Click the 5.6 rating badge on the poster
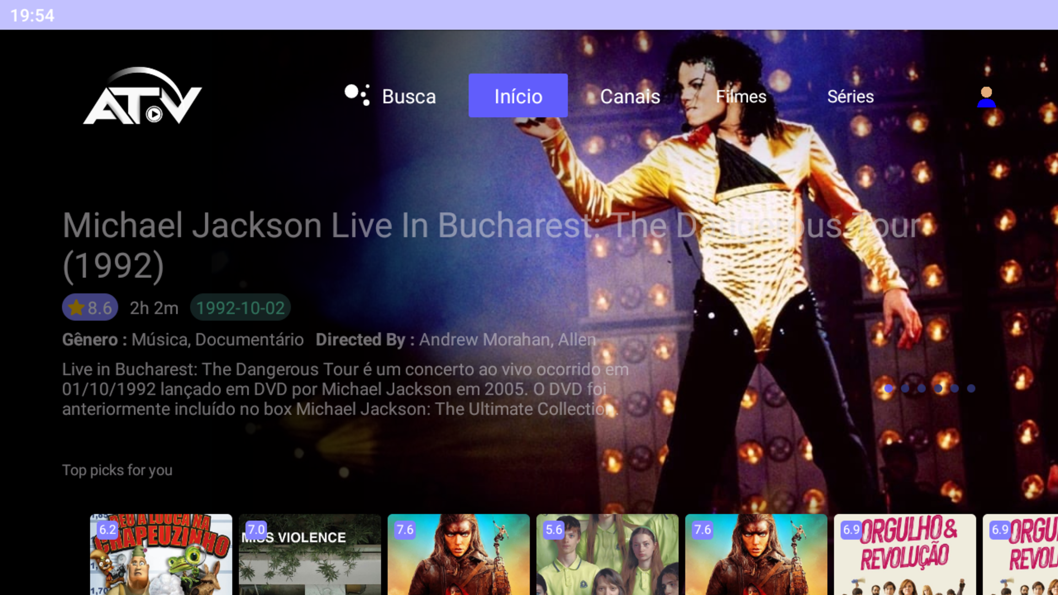Viewport: 1058px width, 595px height. (x=554, y=529)
